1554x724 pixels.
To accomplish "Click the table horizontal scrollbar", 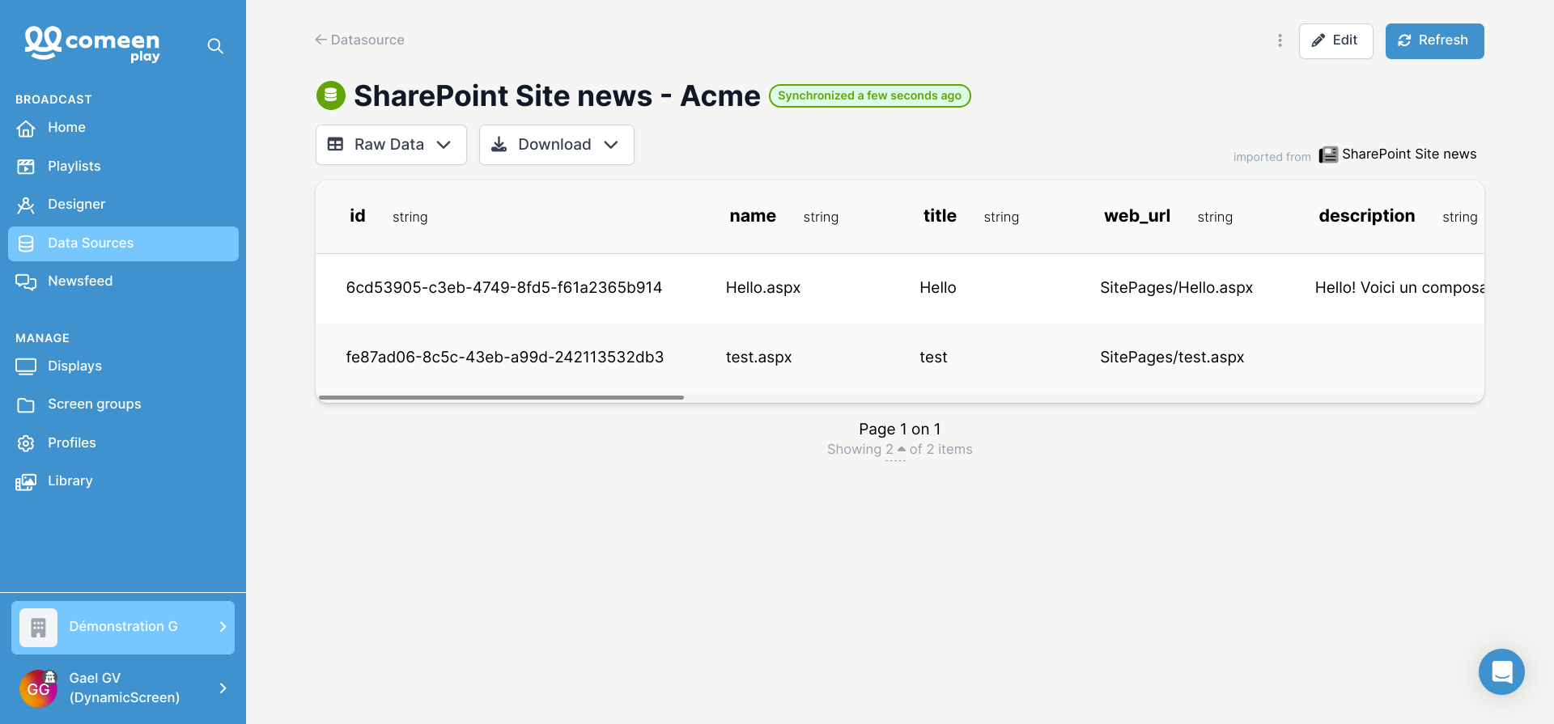I will [x=501, y=398].
